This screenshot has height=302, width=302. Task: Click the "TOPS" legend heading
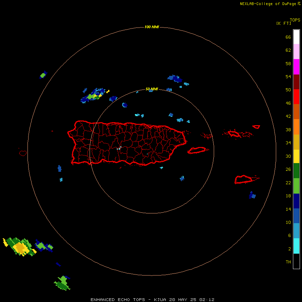click(x=295, y=20)
